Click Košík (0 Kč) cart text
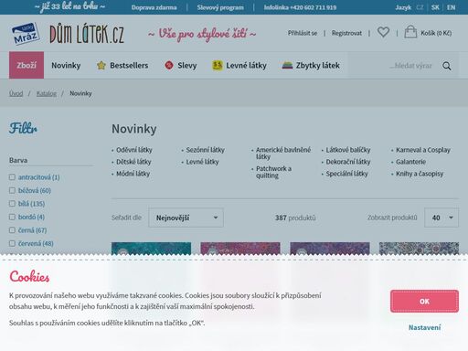The width and height of the screenshot is (468, 351). [x=436, y=33]
